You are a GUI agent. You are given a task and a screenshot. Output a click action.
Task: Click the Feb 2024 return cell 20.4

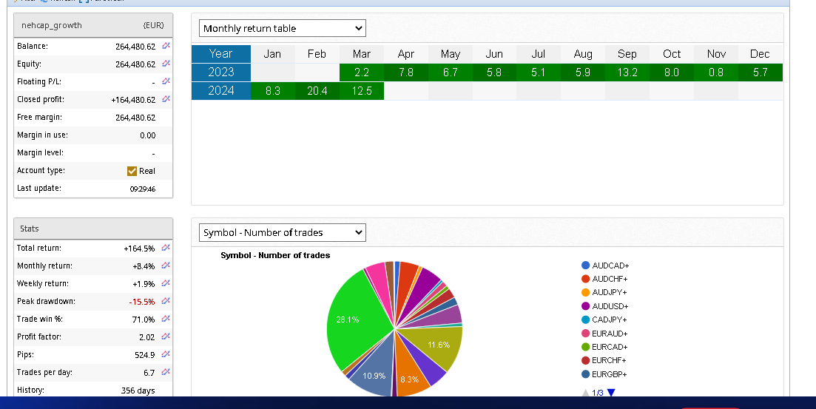[317, 90]
